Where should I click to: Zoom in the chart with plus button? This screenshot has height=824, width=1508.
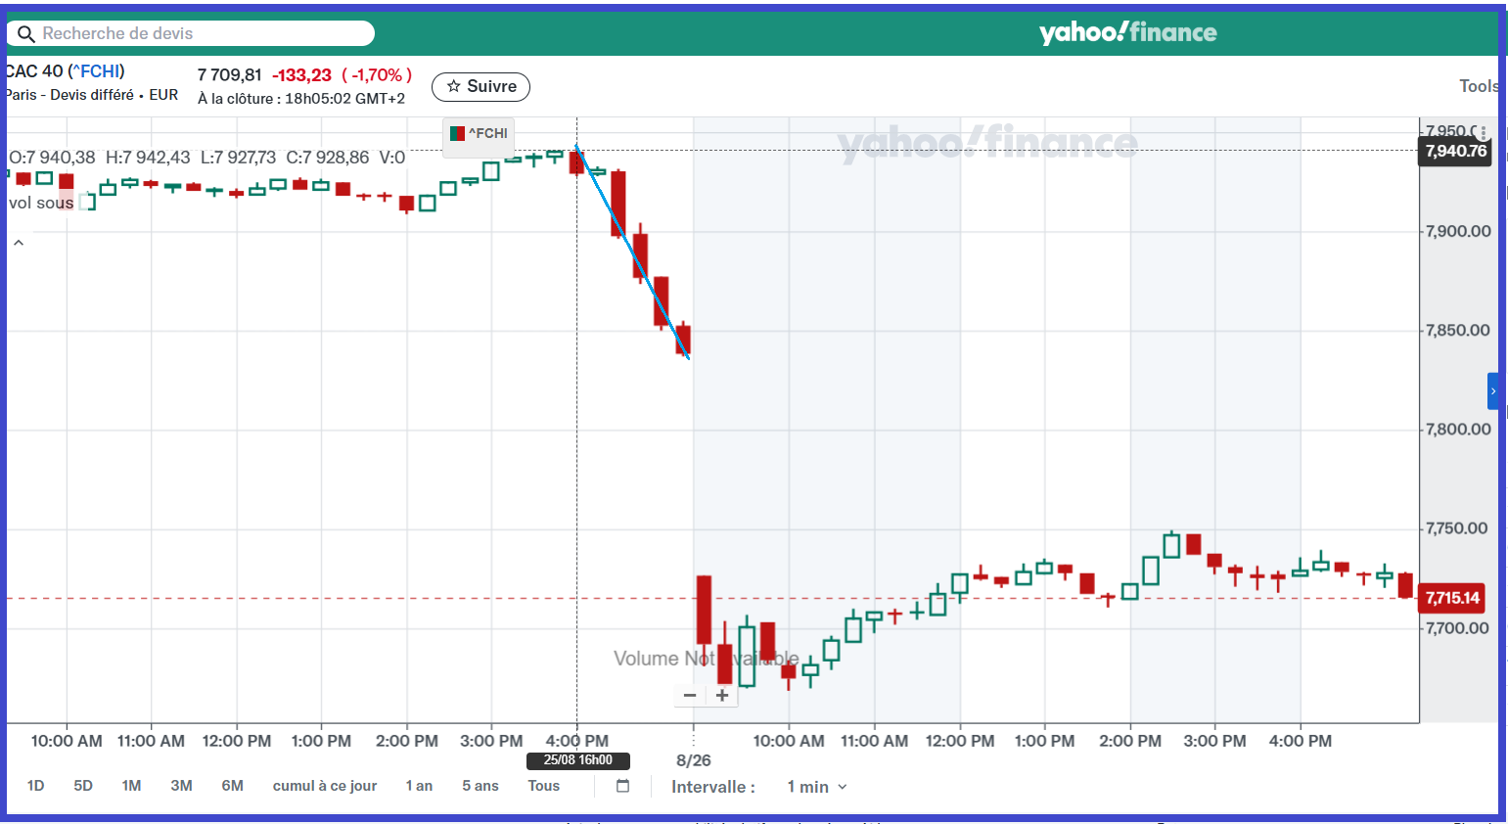coord(722,696)
